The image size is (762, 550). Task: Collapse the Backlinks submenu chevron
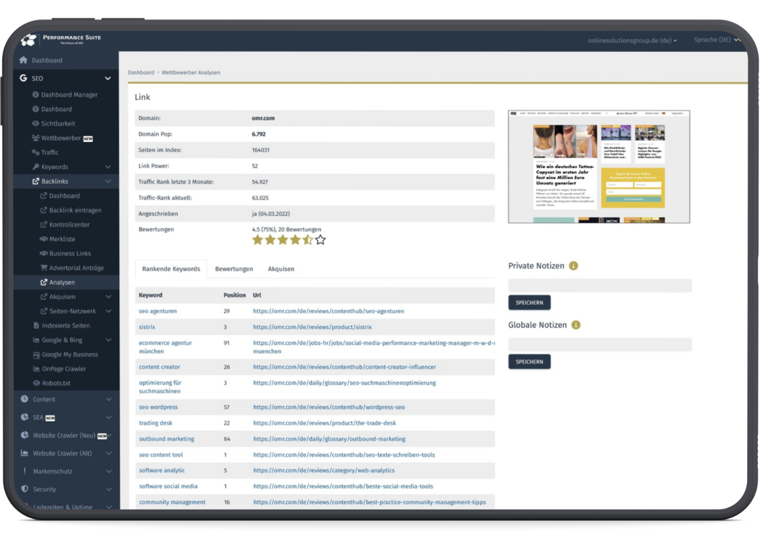tap(108, 181)
